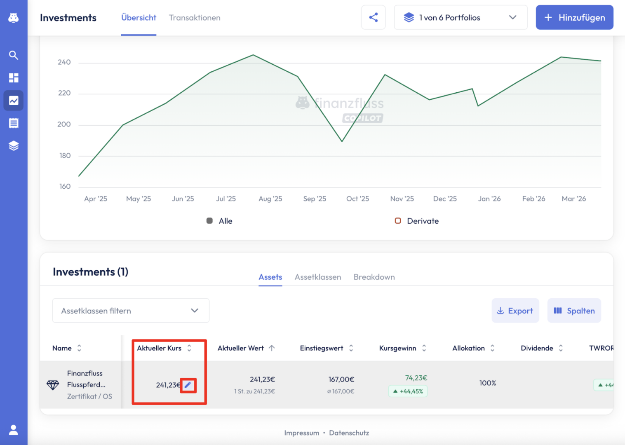The width and height of the screenshot is (625, 445).
Task: Switch to the Breakdown tab
Action: [x=374, y=277]
